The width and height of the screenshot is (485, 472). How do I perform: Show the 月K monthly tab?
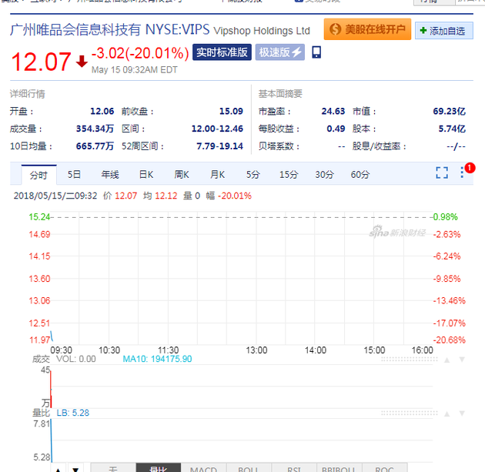[x=217, y=175]
